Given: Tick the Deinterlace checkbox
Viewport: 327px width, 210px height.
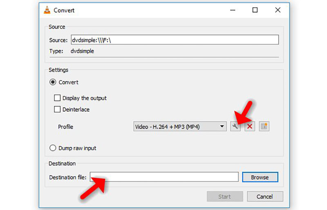Looking at the screenshot, I should pos(57,109).
